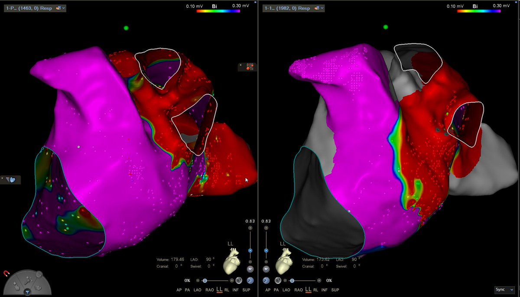
Task: Select the sparkle hand tool in radial menu
Action: click(x=16, y=286)
